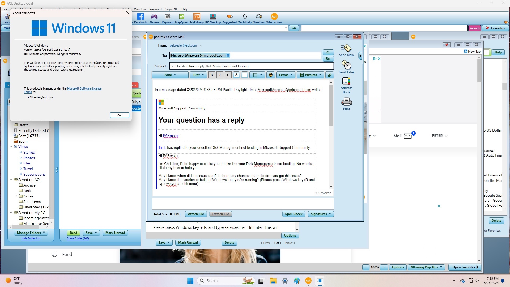Insert a smiley emoticon from toolbar
This screenshot has width=510, height=287.
tap(270, 75)
